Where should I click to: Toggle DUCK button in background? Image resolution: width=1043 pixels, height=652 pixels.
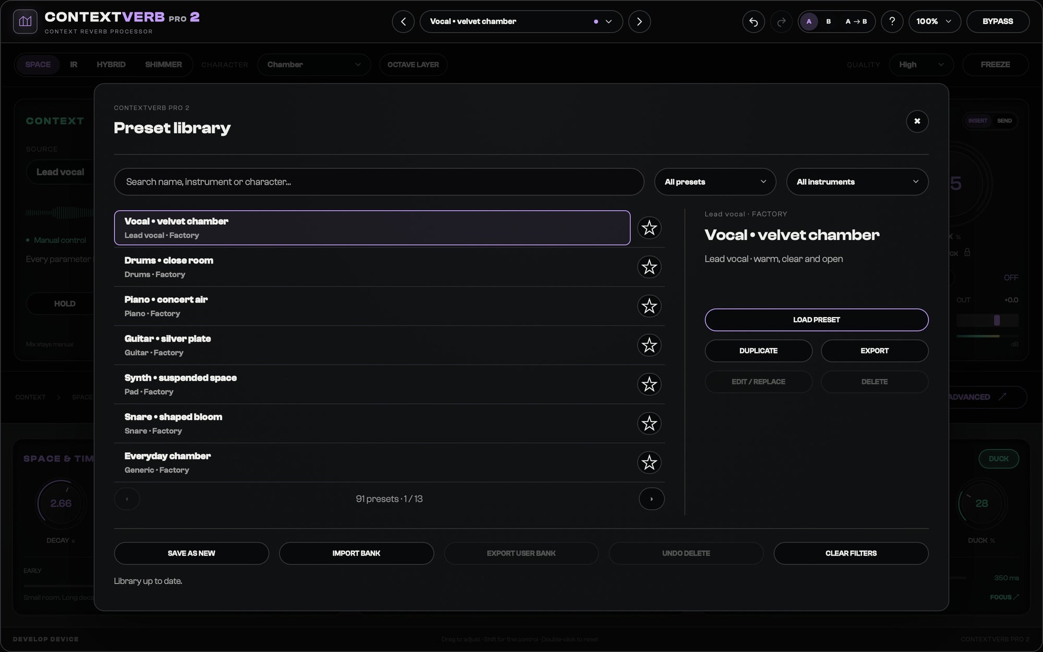click(999, 459)
